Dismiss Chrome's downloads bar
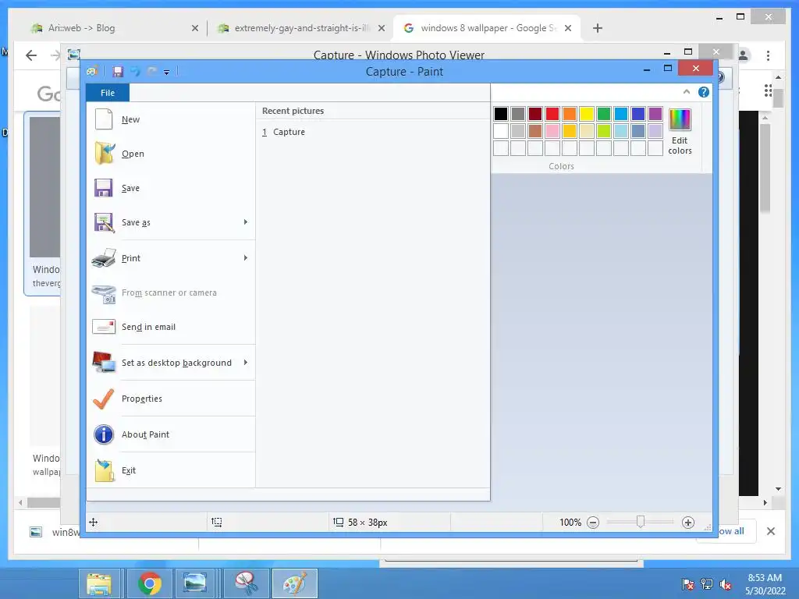The image size is (799, 599). pos(771,531)
